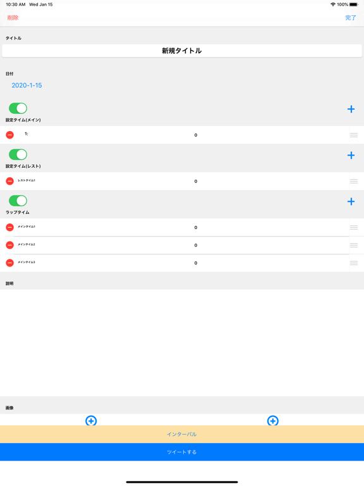Screen dimensions: 364x486
Task: Remove the メインタイム2 row
Action: 10,245
